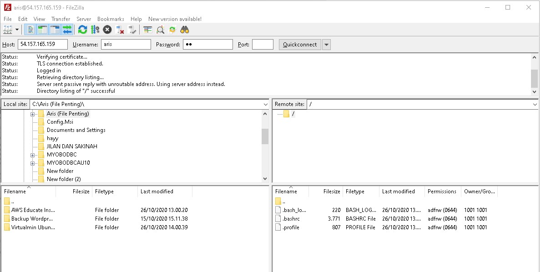541x272 pixels.
Task: Reconnect to the last server
Action: tap(132, 30)
